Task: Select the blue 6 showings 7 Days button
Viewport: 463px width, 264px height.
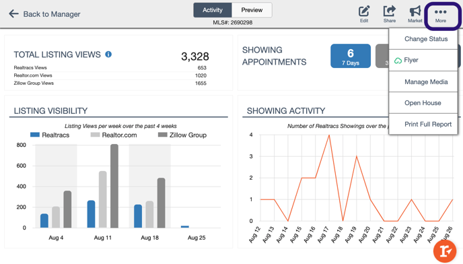Action: (351, 56)
